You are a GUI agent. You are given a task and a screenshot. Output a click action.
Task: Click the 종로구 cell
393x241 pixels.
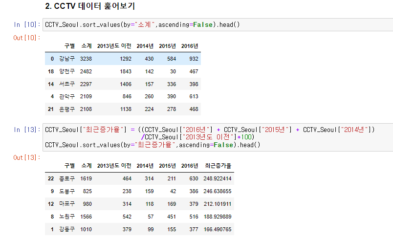[x=67, y=178]
